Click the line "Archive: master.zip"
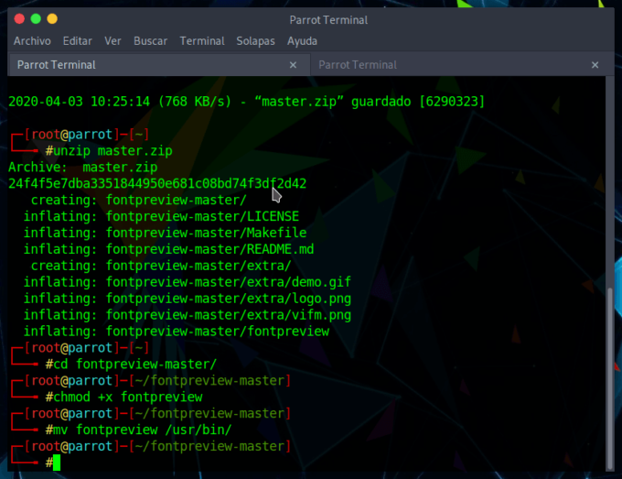Screen dimensions: 622x479 point(83,168)
